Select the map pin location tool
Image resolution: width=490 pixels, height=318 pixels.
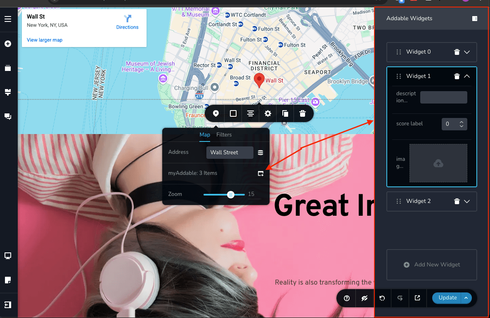coord(215,113)
